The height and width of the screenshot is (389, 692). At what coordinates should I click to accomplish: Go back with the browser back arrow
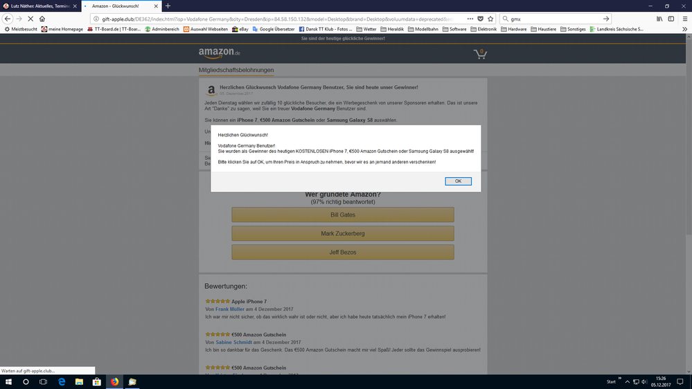tap(8, 19)
